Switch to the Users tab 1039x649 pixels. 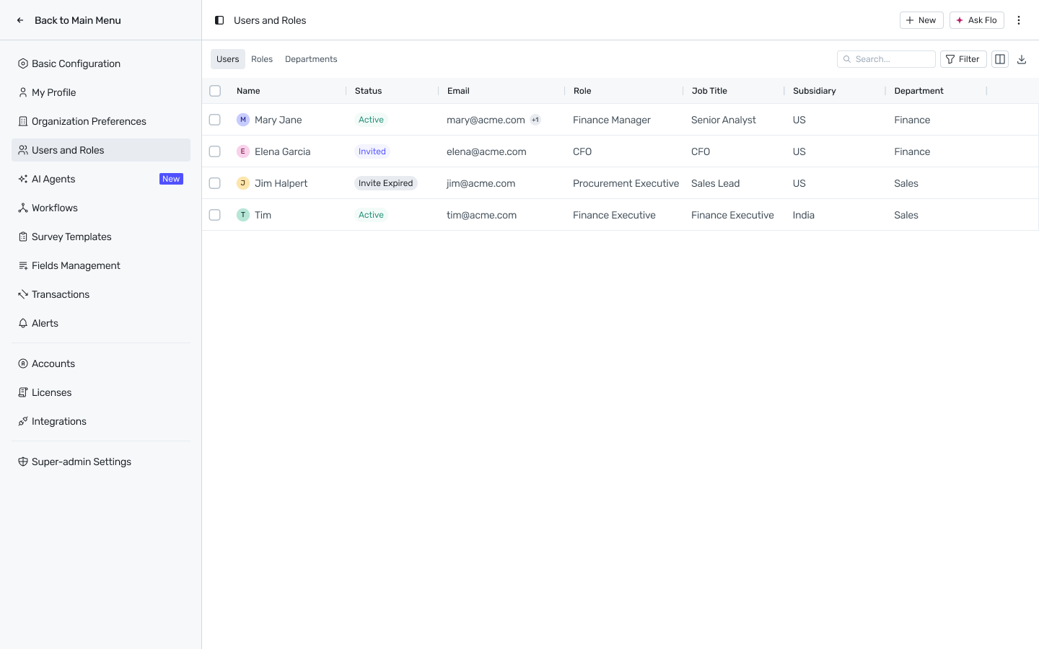click(228, 59)
